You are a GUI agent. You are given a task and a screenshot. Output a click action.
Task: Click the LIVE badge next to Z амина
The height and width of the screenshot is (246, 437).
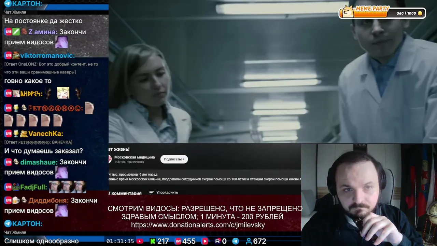point(8,32)
